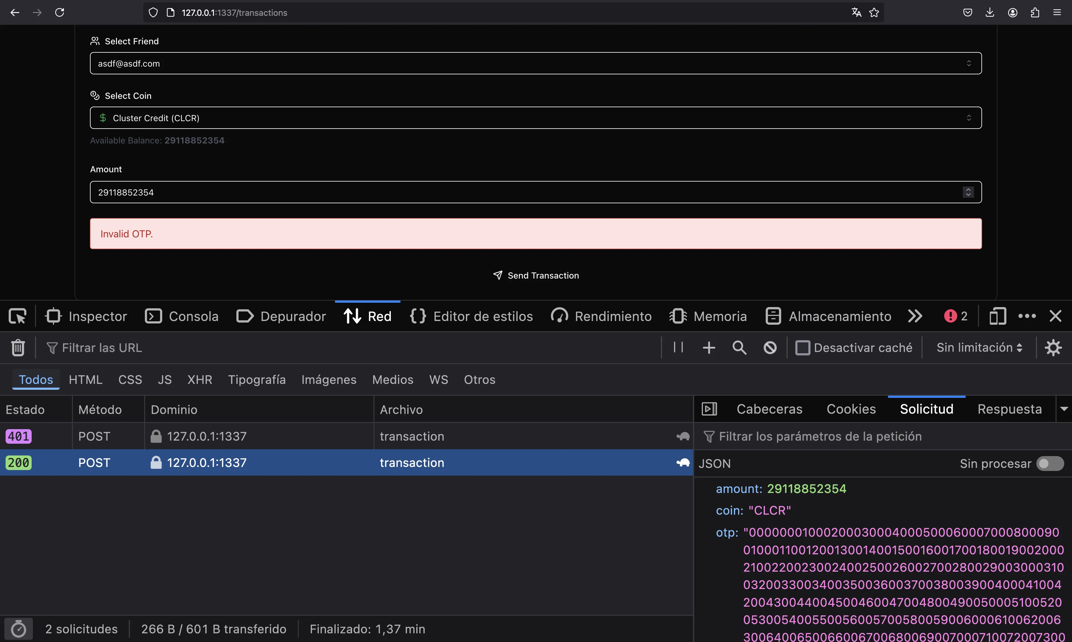
Task: Click the Send Transaction button
Action: (x=536, y=275)
